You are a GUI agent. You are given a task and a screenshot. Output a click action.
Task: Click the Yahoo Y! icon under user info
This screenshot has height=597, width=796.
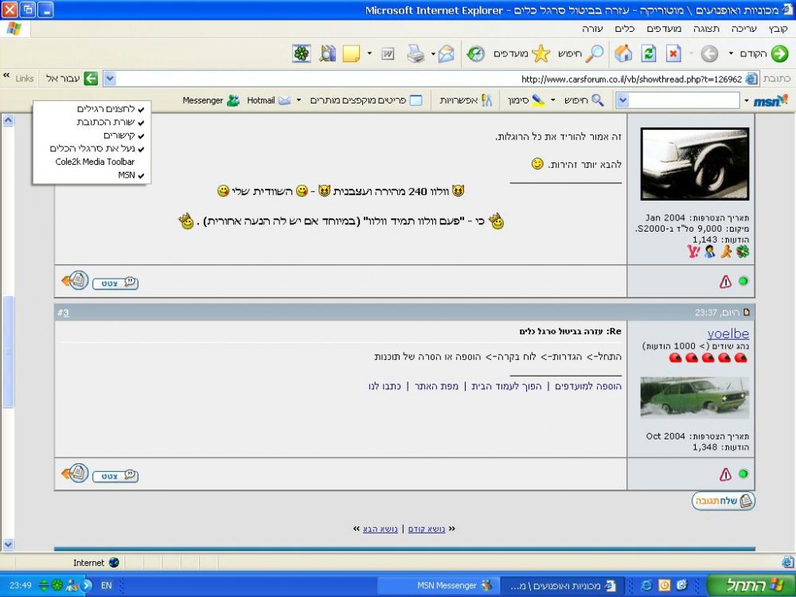[693, 252]
